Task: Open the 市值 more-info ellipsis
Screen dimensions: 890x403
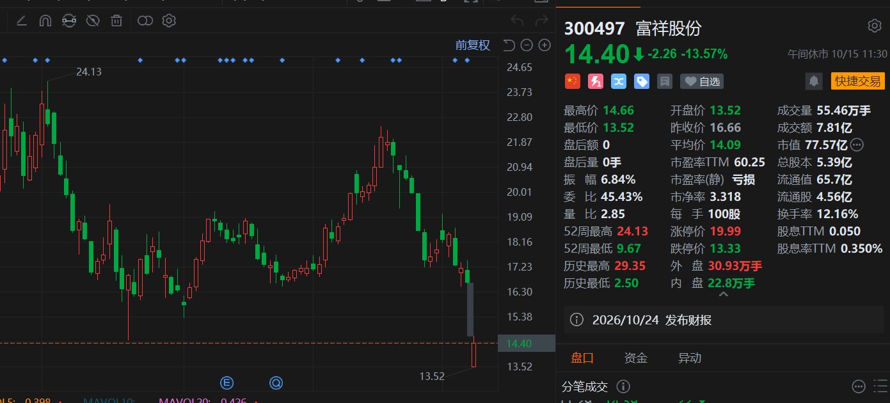Action: click(x=857, y=145)
